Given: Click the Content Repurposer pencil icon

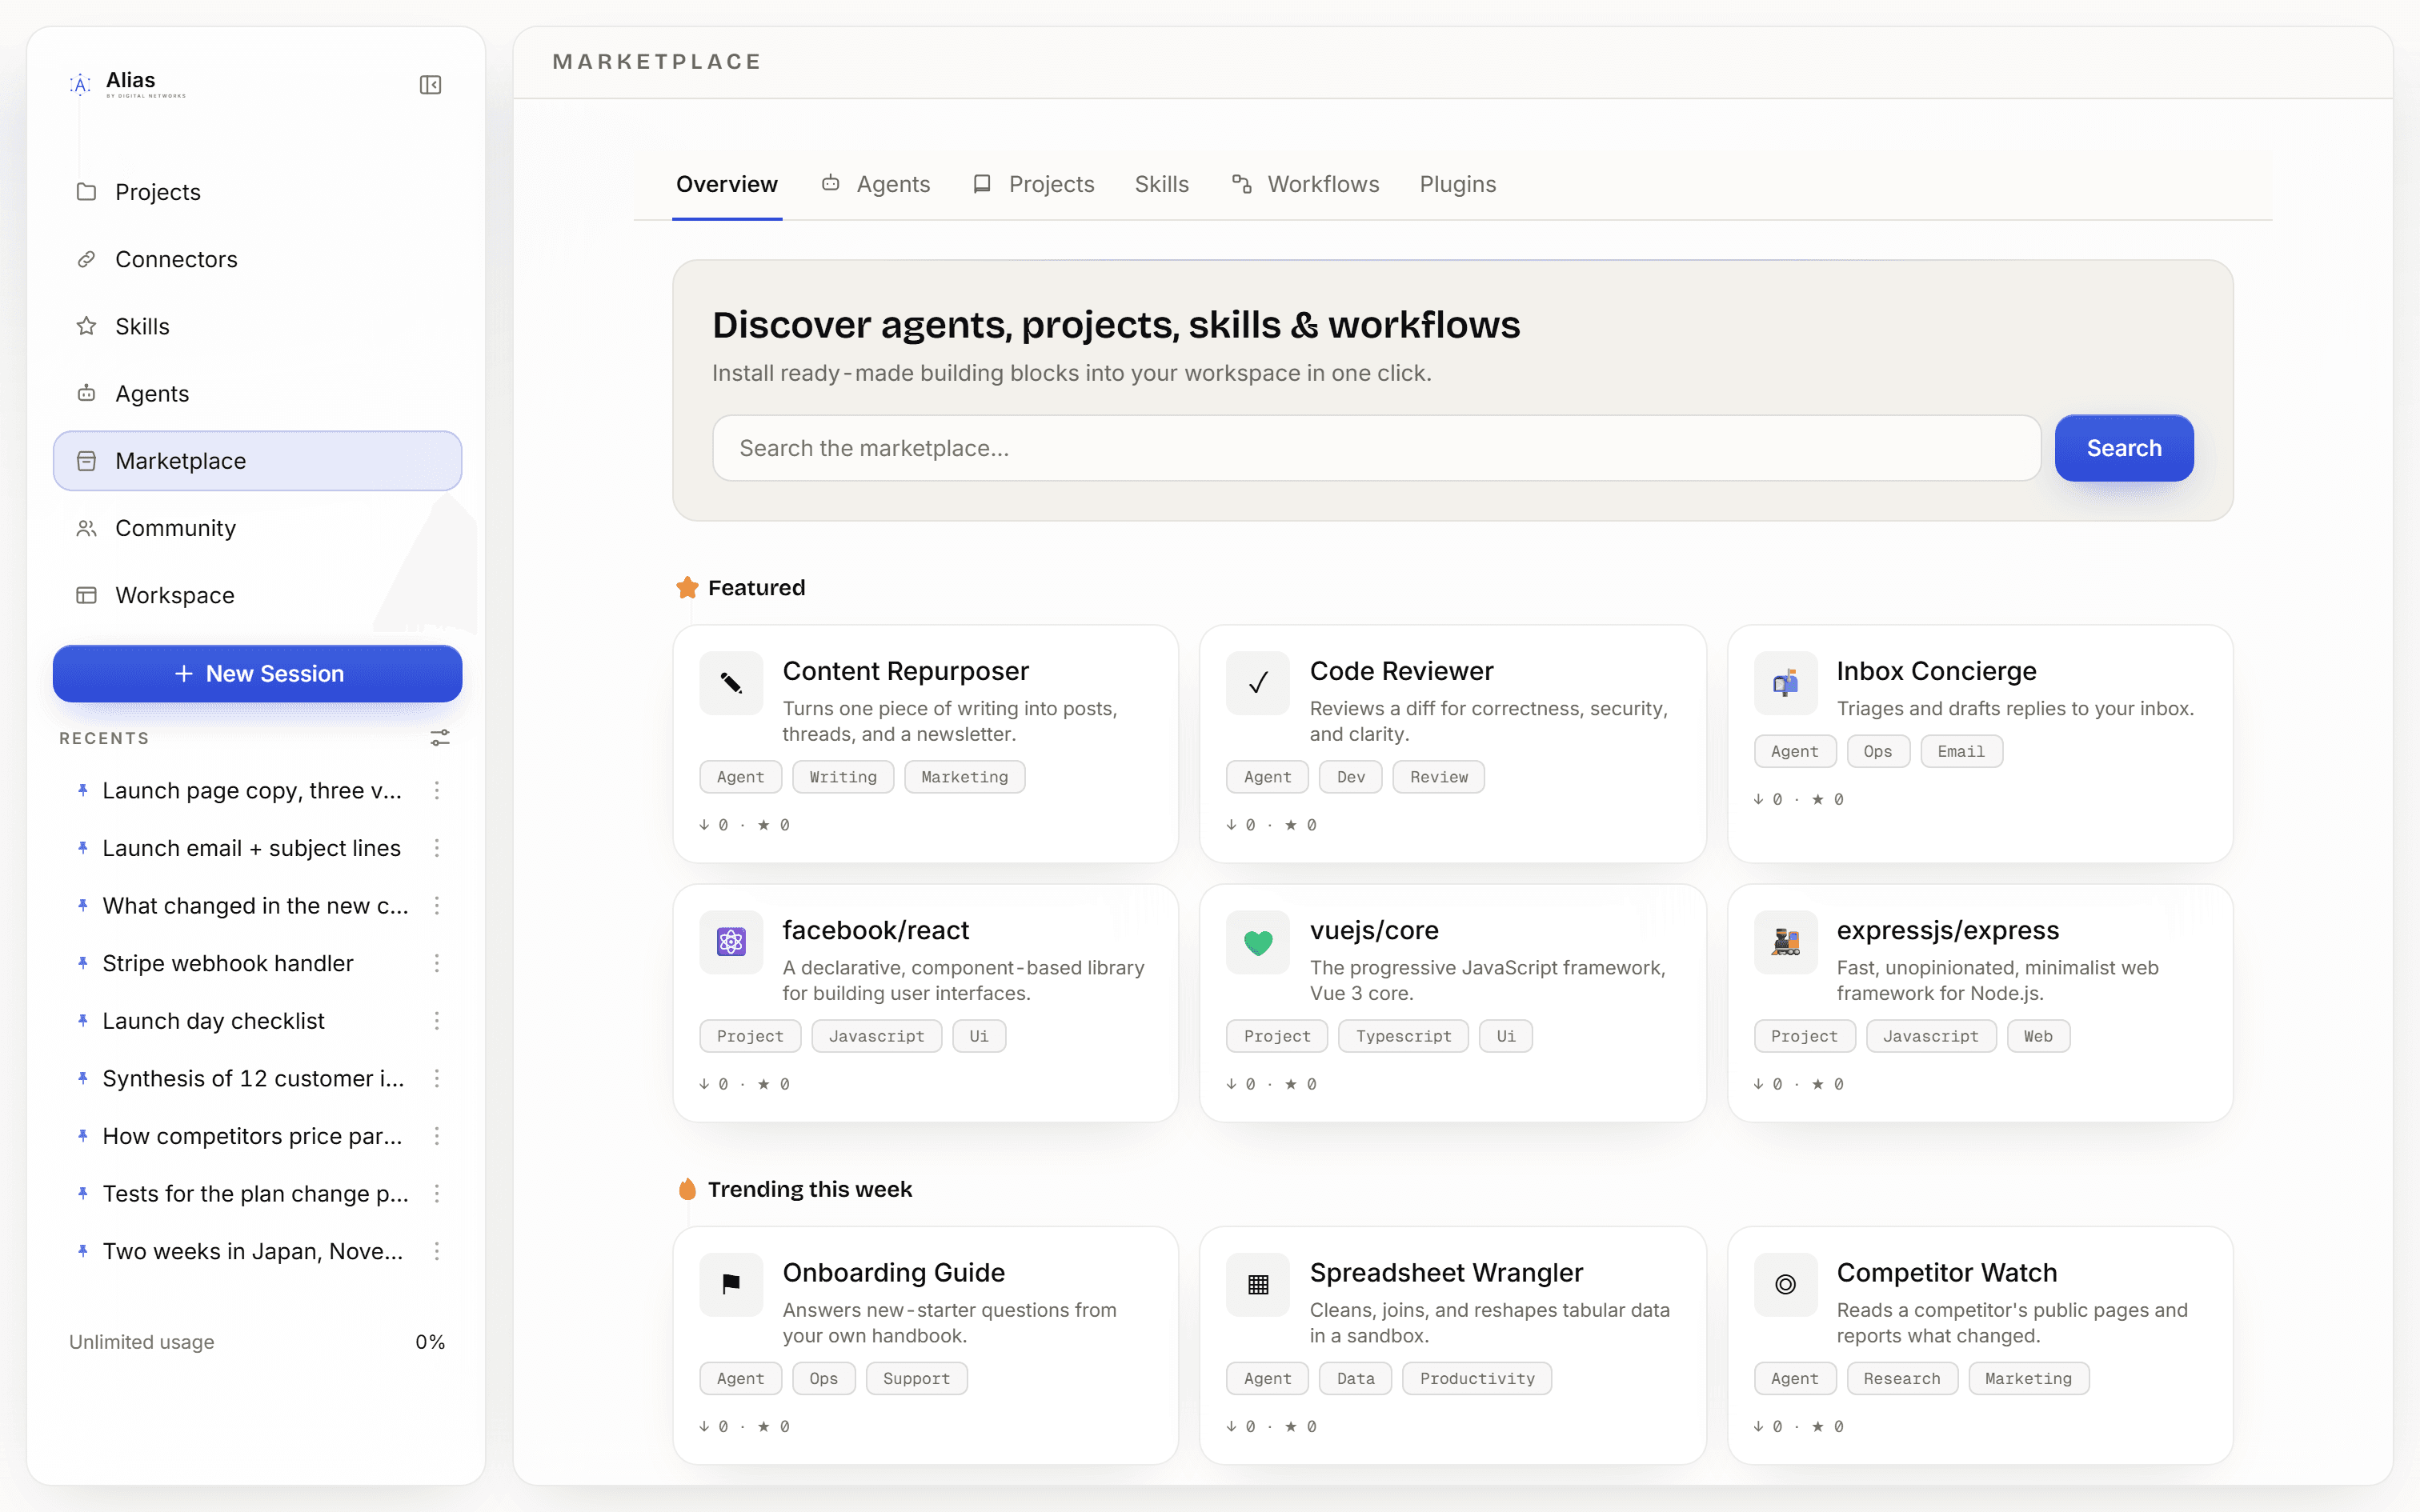Looking at the screenshot, I should (x=731, y=683).
